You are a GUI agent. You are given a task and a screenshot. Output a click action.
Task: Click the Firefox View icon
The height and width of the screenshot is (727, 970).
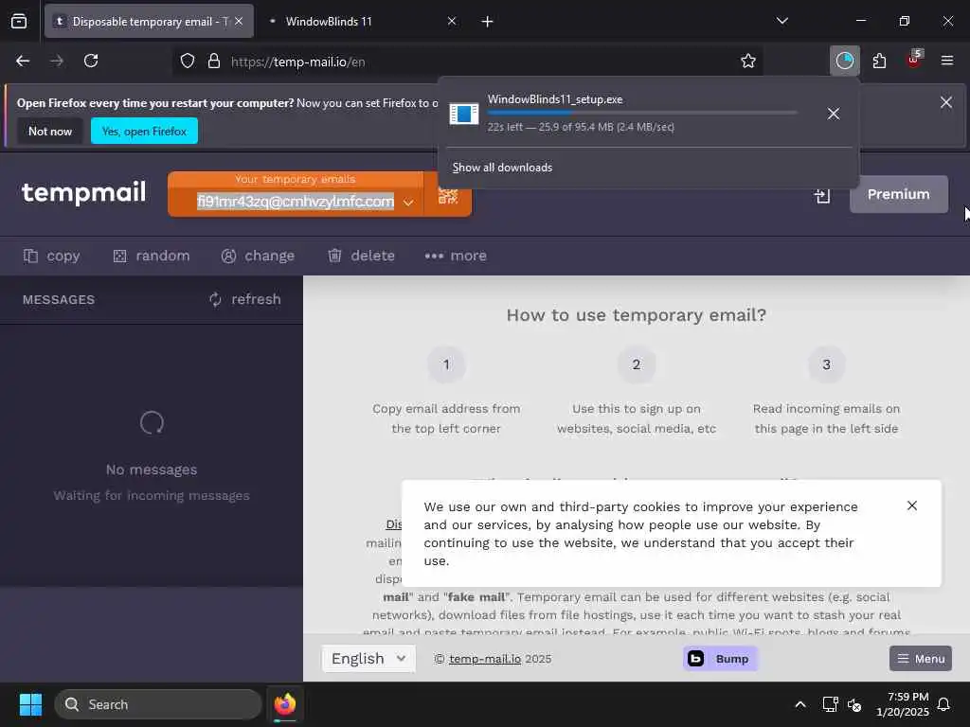[x=19, y=21]
